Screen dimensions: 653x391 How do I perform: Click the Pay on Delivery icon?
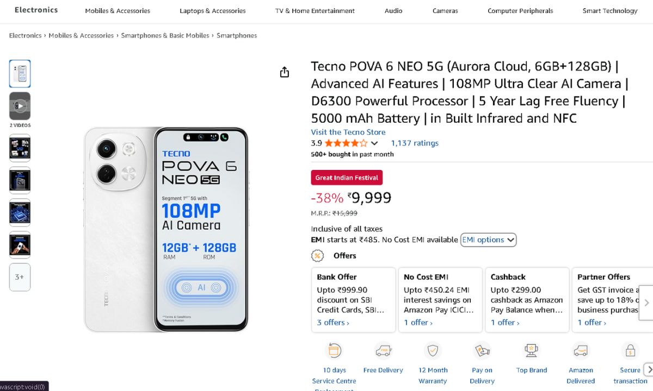tap(482, 350)
